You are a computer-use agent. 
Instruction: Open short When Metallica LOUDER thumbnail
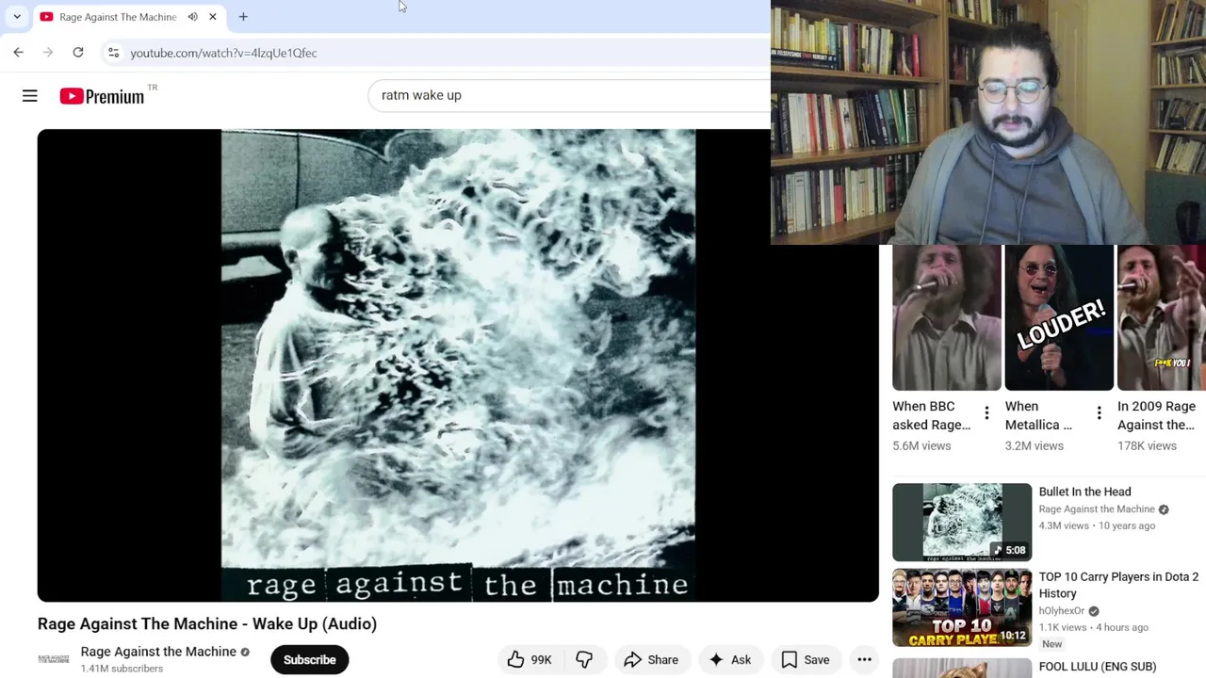pyautogui.click(x=1059, y=317)
